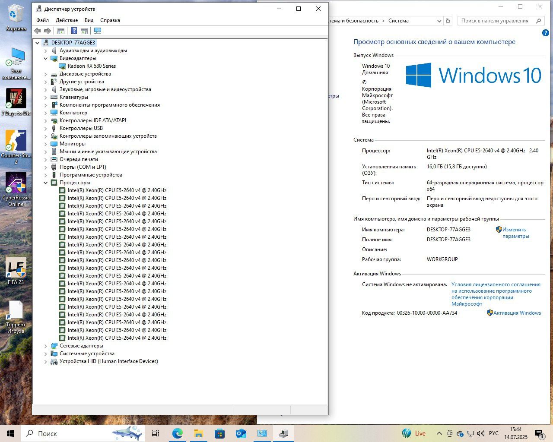This screenshot has height=442, width=553.
Task: Click the Back arrow in Device Manager toolbar
Action: pos(38,31)
